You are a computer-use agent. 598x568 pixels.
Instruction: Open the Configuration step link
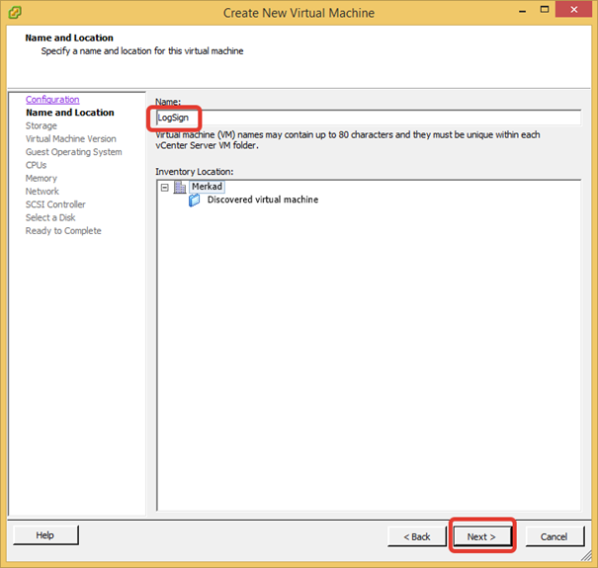coord(52,100)
